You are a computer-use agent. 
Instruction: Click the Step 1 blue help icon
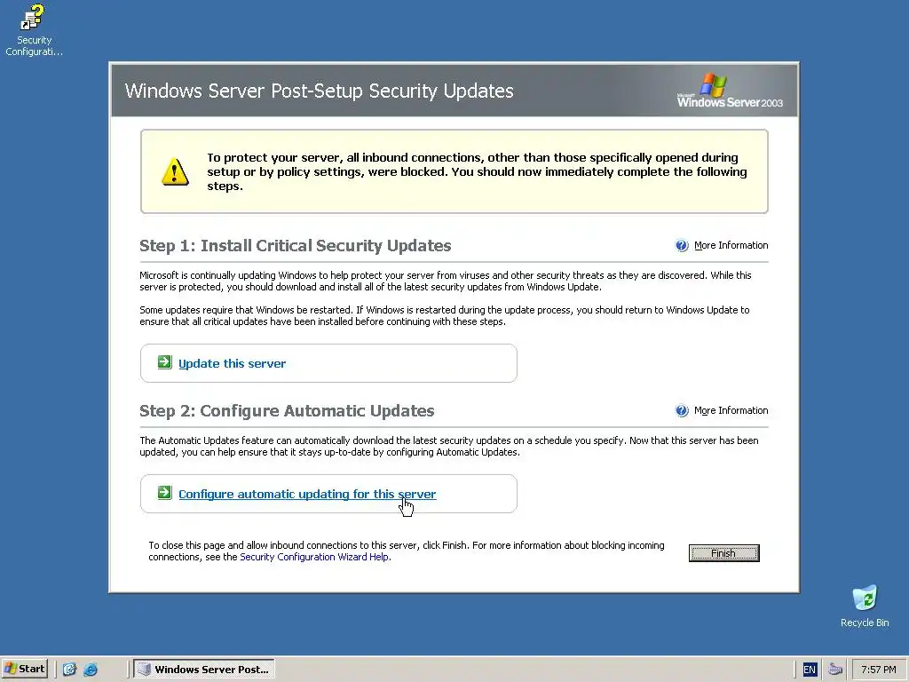click(682, 245)
